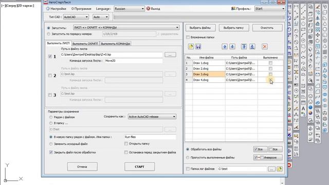Click the 2D-каркас viewport label in AutoCAD
Screen dimensions: 329x185
[x=25, y=6]
